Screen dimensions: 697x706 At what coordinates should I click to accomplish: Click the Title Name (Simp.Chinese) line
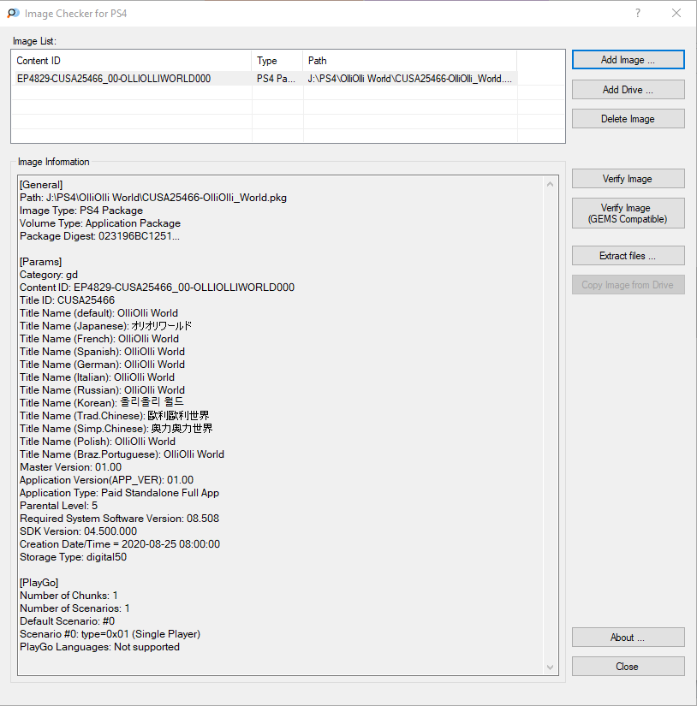(116, 429)
